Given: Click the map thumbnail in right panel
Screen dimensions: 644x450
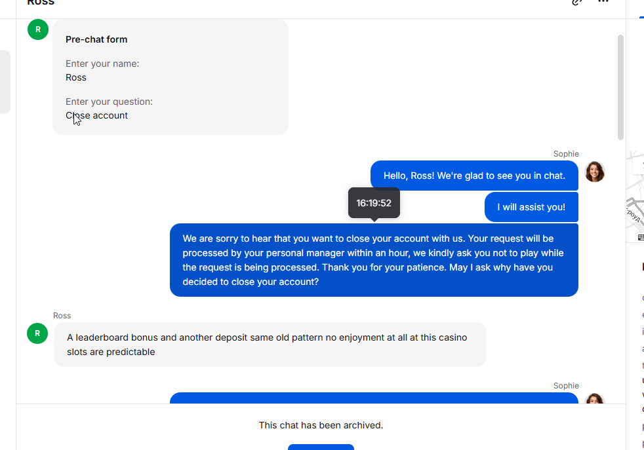Looking at the screenshot, I should (635, 197).
